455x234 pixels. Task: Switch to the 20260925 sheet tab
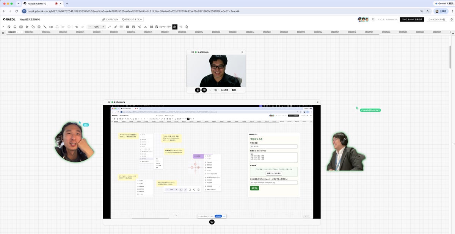(x=80, y=32)
